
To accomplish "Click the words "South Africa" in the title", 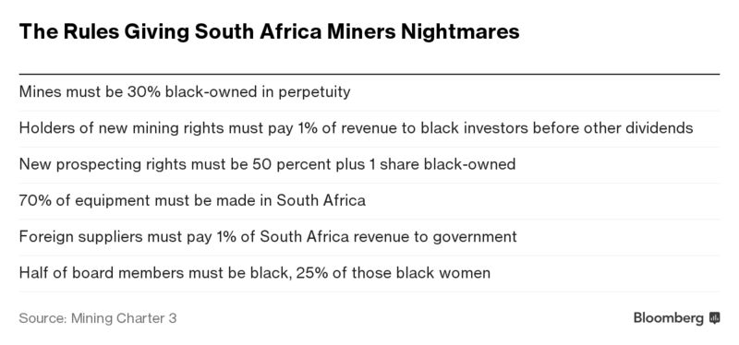I will 258,32.
